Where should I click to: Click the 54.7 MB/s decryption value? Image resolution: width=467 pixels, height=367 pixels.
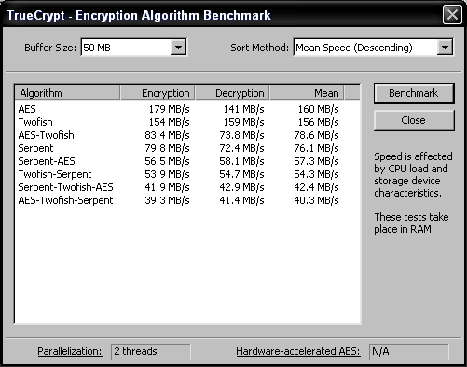click(x=241, y=174)
